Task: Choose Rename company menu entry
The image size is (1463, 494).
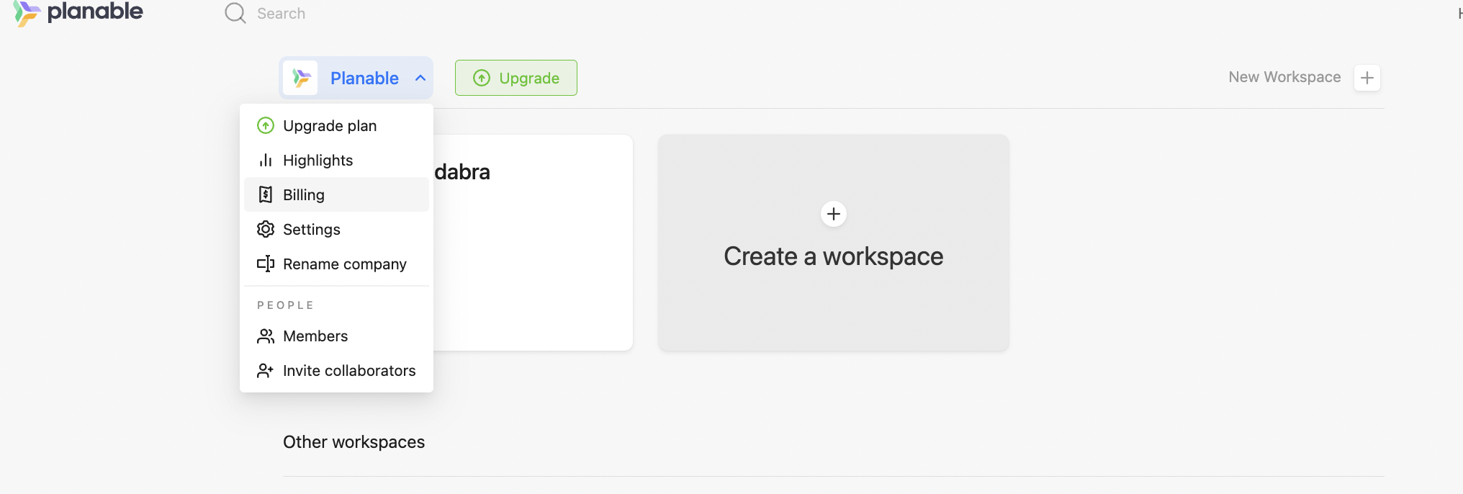Action: coord(344,264)
